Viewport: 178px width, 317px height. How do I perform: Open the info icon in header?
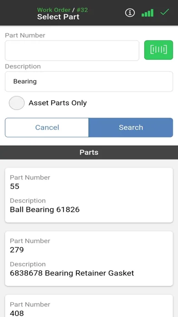click(x=130, y=13)
